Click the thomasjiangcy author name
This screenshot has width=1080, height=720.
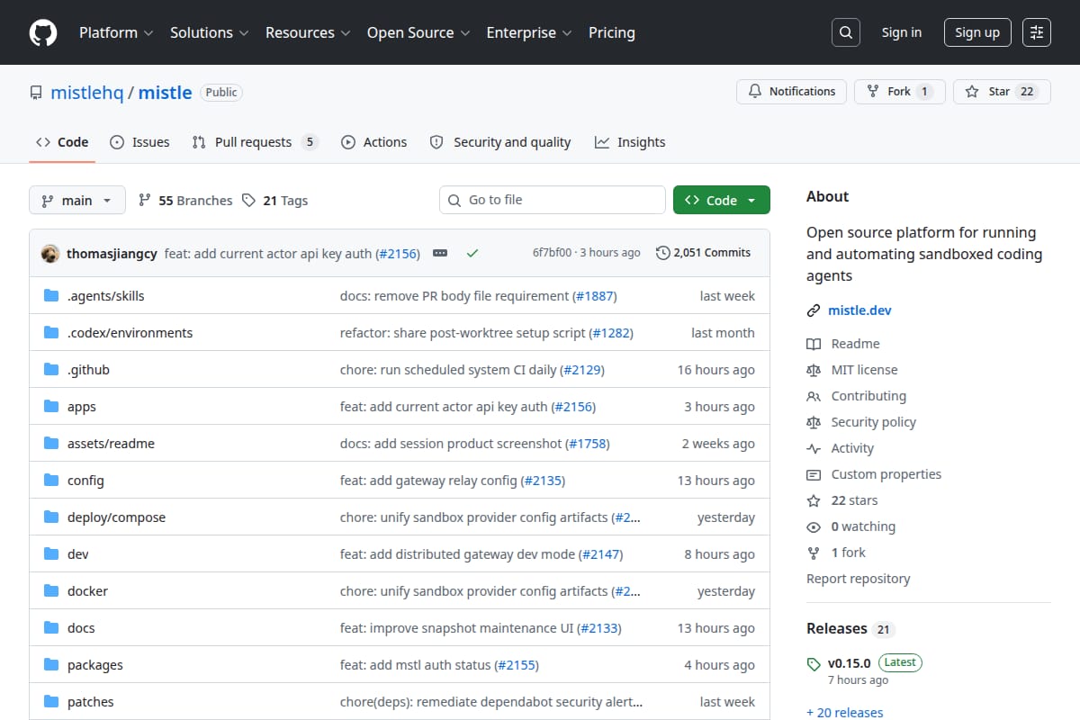pos(113,253)
